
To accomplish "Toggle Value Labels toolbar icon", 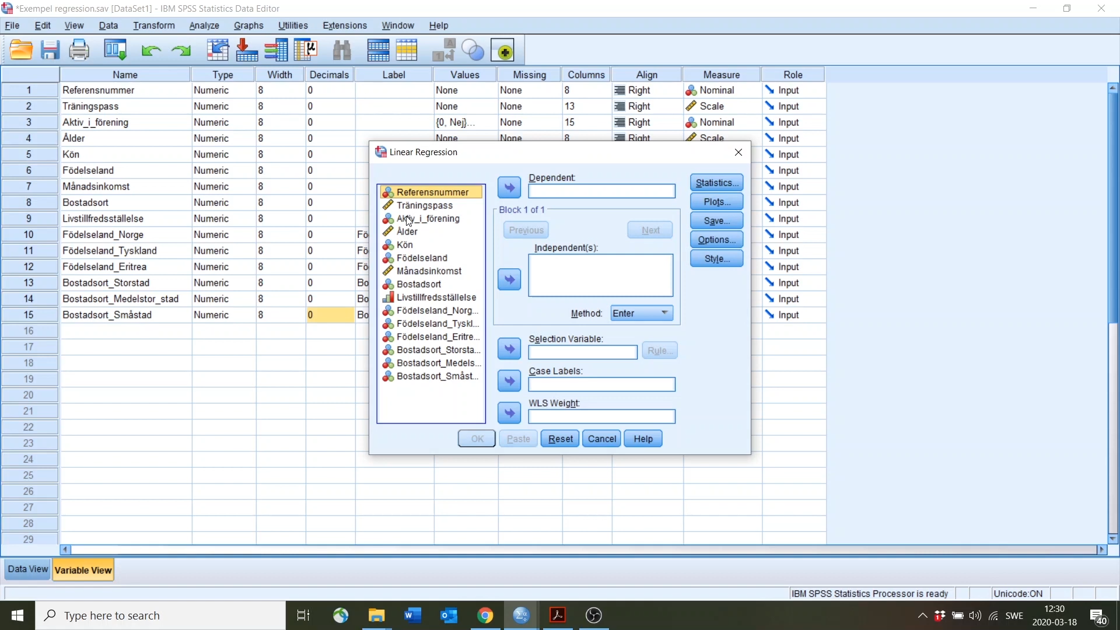I will (x=444, y=51).
